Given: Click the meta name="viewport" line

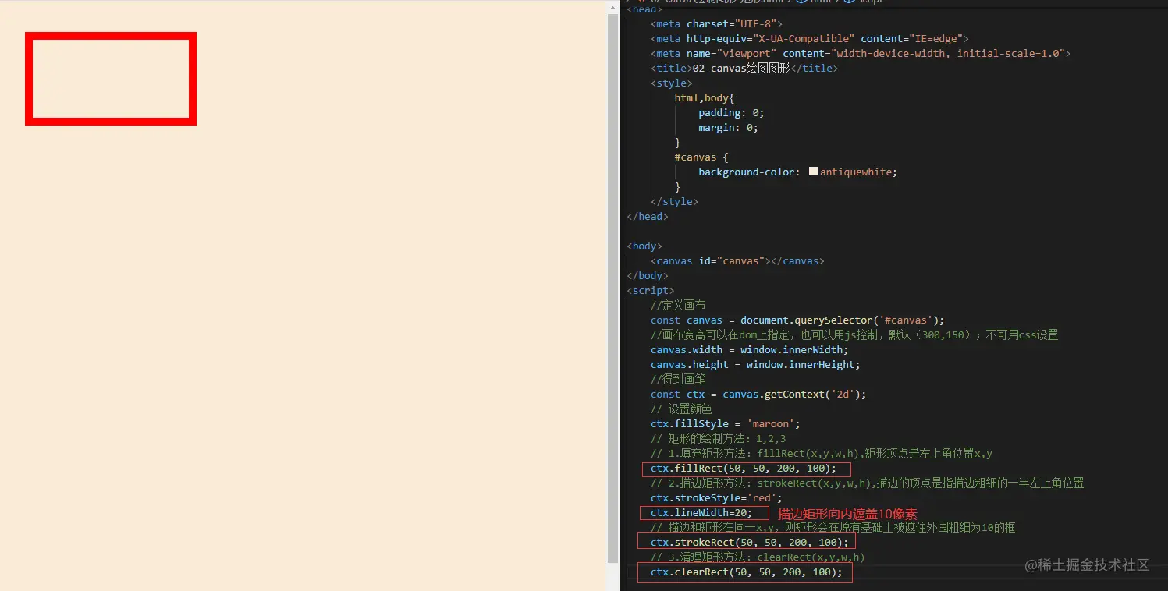Looking at the screenshot, I should coord(861,53).
